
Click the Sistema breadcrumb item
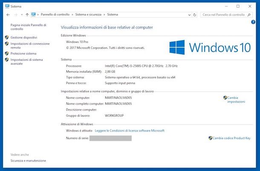[x=113, y=14]
